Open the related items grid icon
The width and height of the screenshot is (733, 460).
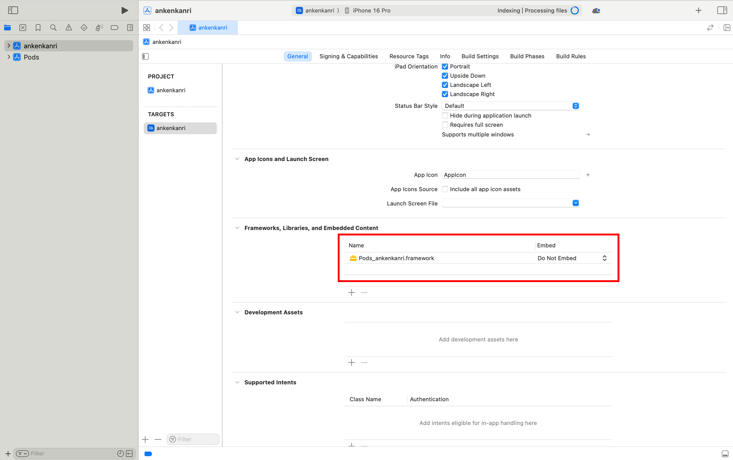tap(147, 27)
